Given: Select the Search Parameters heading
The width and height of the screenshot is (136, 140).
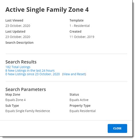Looking at the screenshot, I should pyautogui.click(x=26, y=90).
